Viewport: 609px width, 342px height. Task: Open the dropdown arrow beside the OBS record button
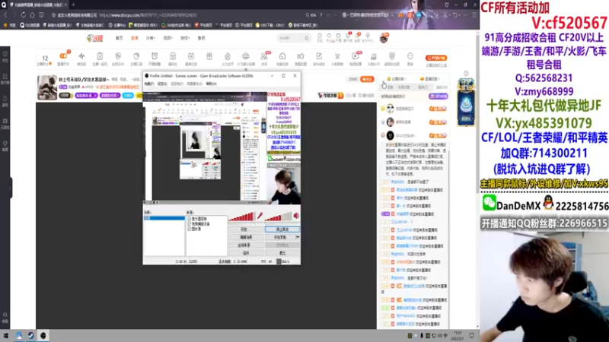298,237
